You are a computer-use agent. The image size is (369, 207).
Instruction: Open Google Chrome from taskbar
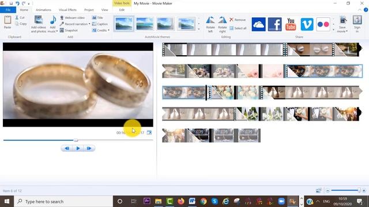click(204, 201)
